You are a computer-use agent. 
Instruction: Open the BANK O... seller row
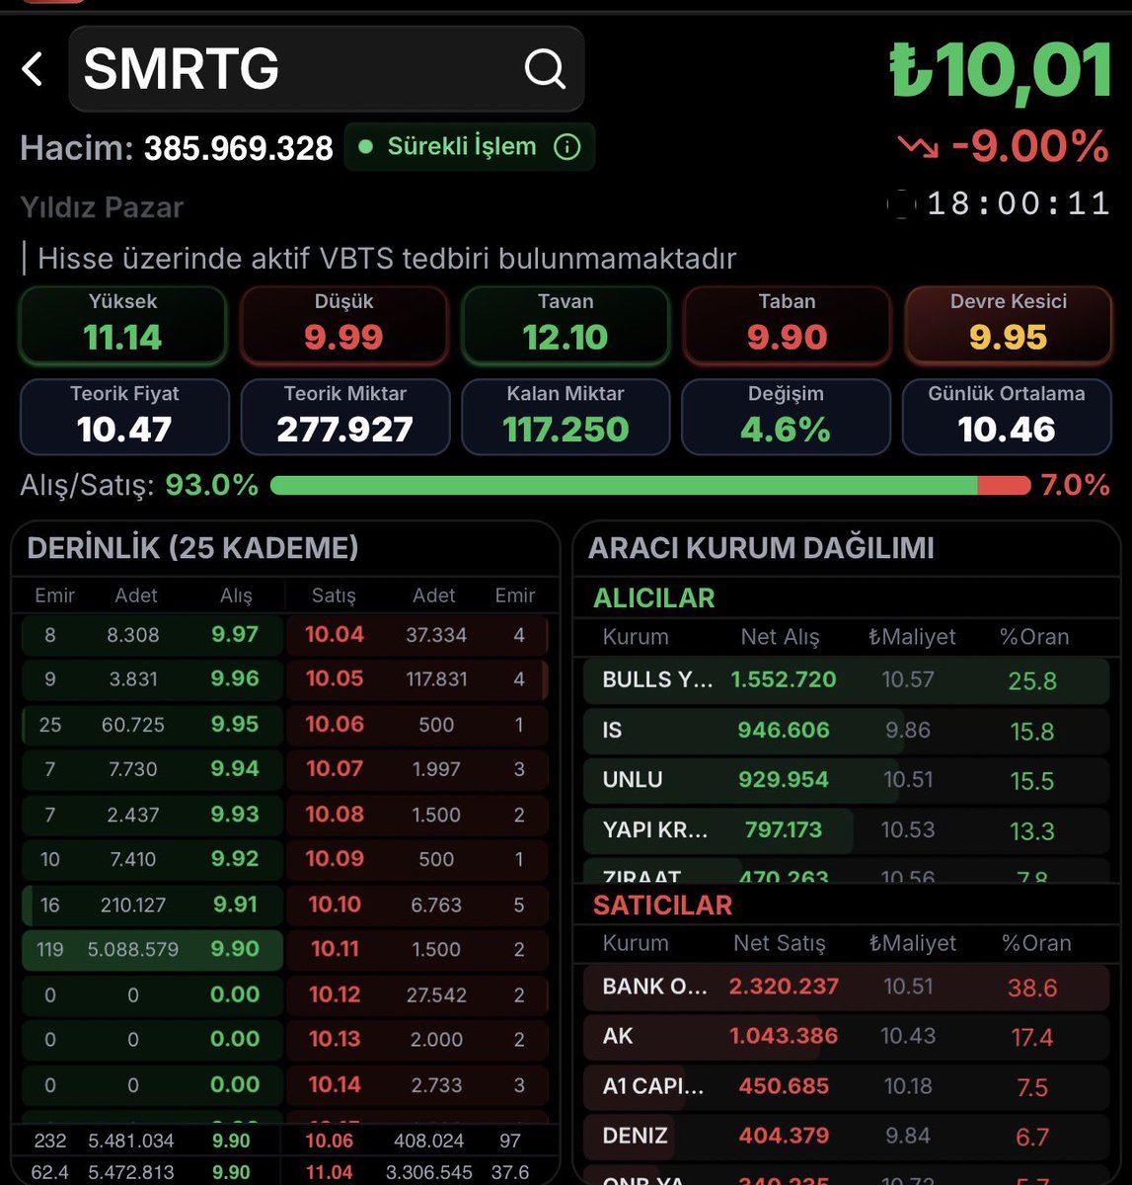coord(846,987)
